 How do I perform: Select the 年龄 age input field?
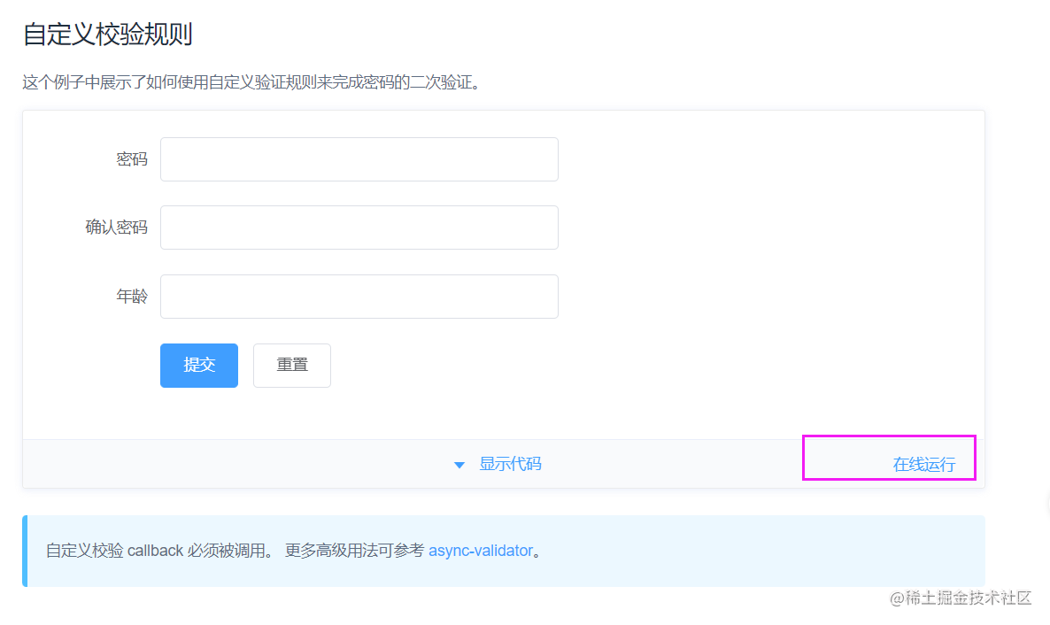pos(359,296)
